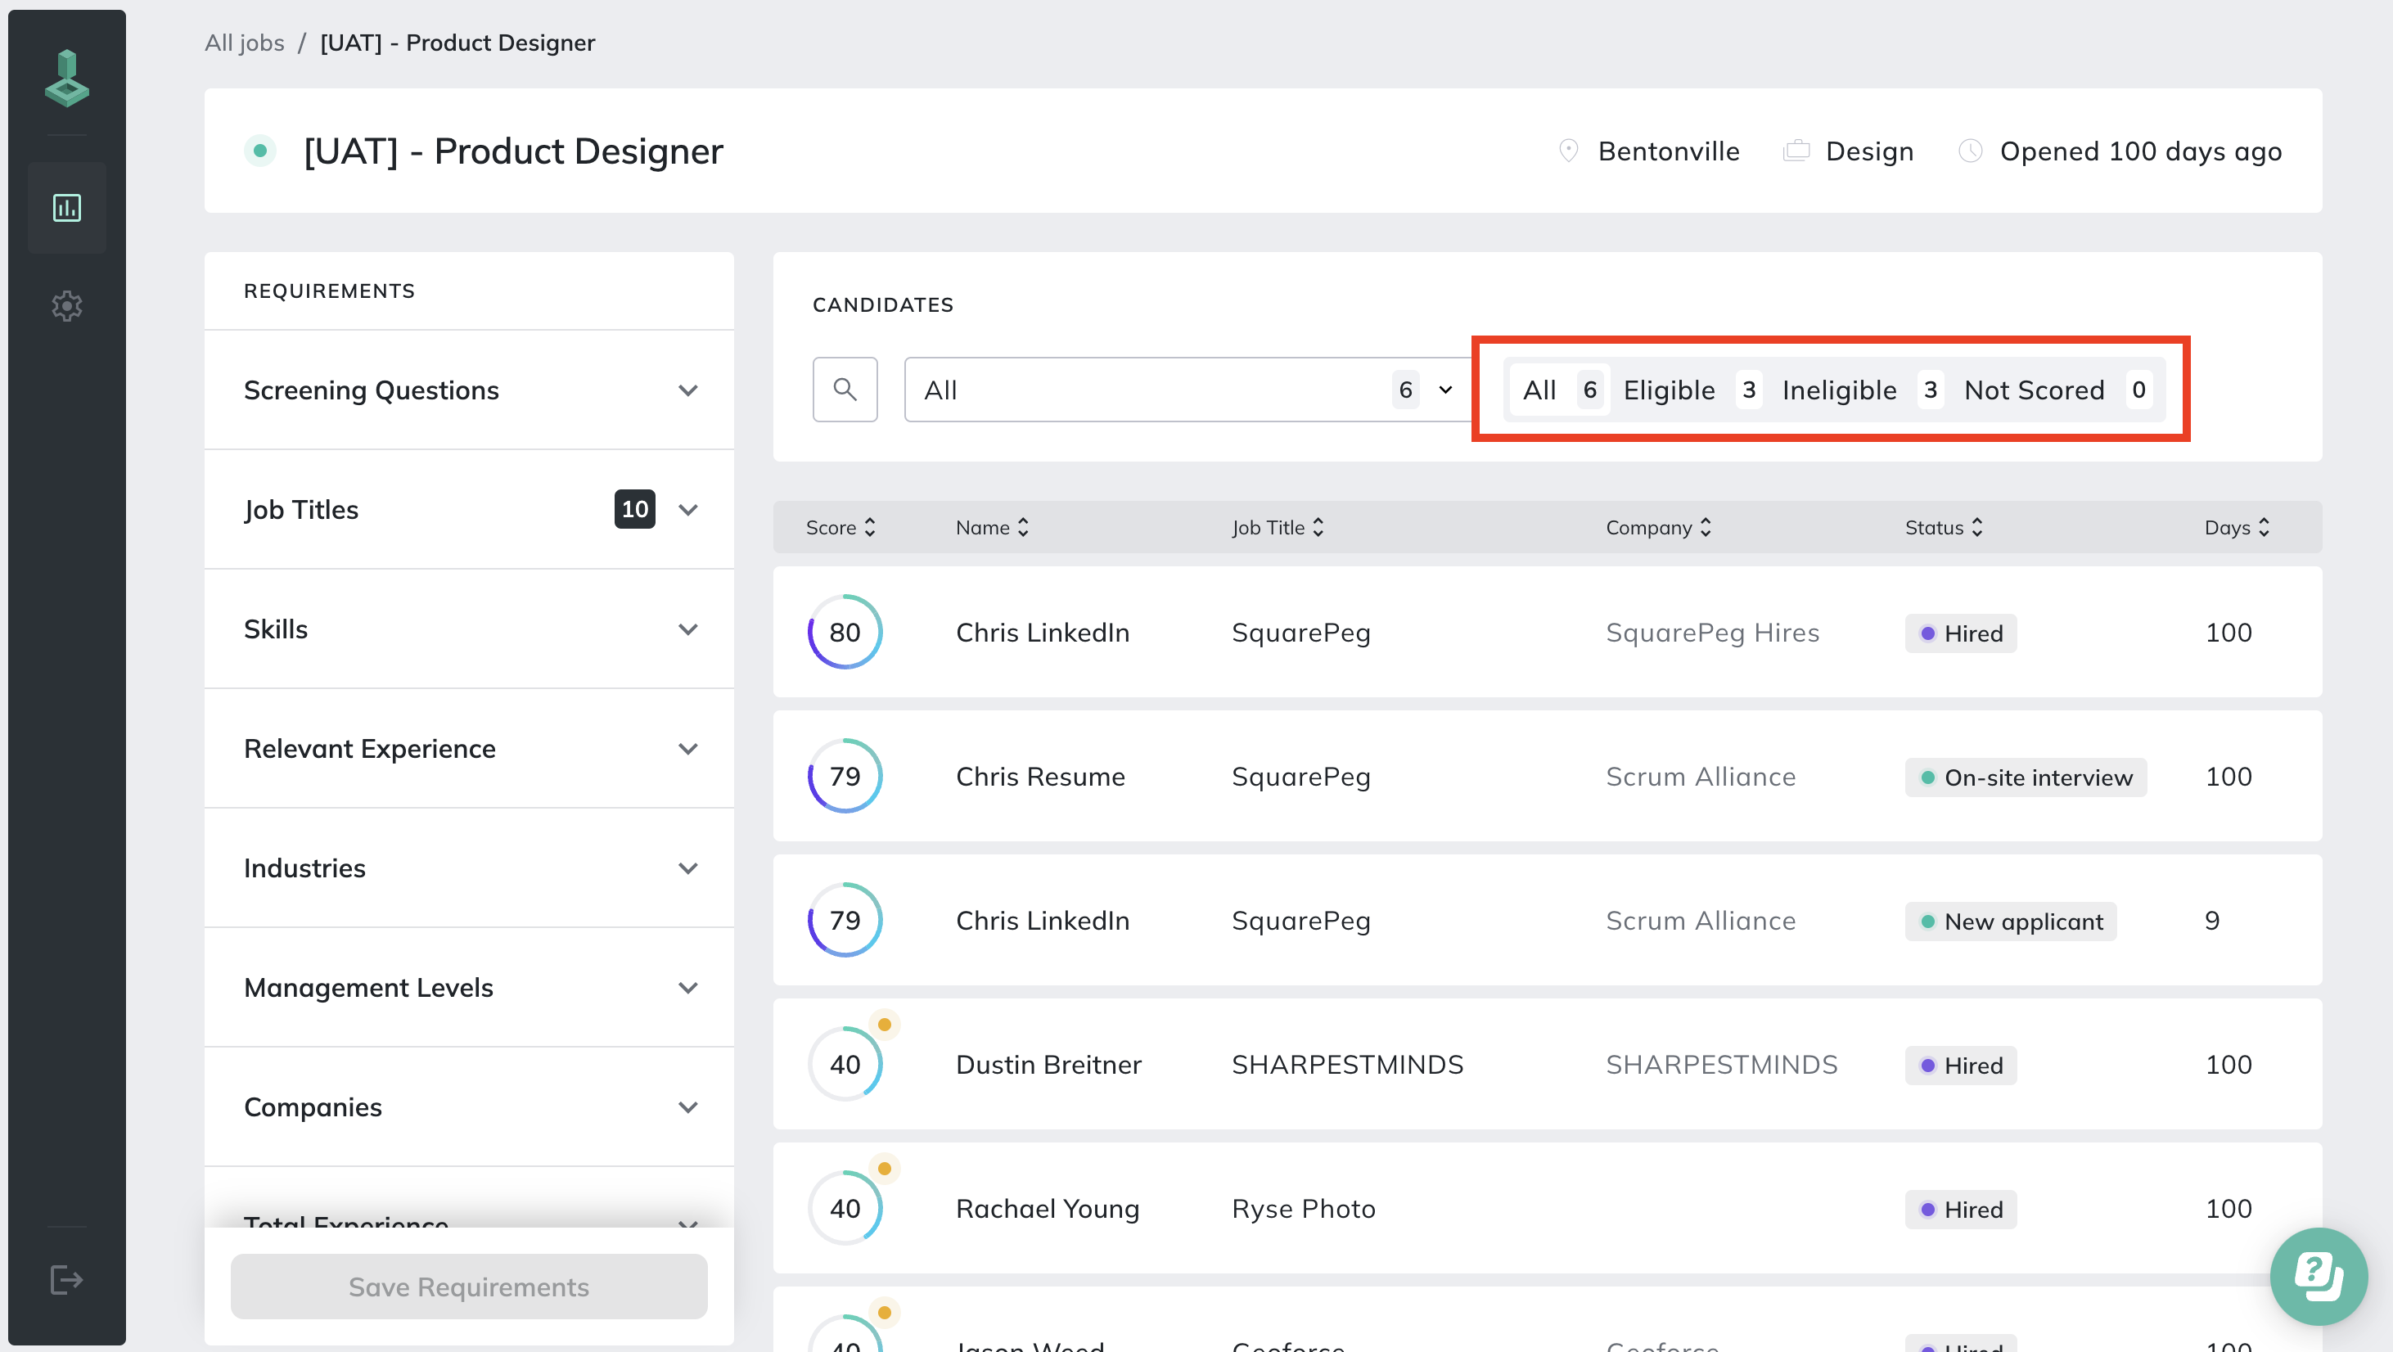Viewport: 2393px width, 1352px height.
Task: Click the Job Titles count badge 10
Action: tap(634, 509)
